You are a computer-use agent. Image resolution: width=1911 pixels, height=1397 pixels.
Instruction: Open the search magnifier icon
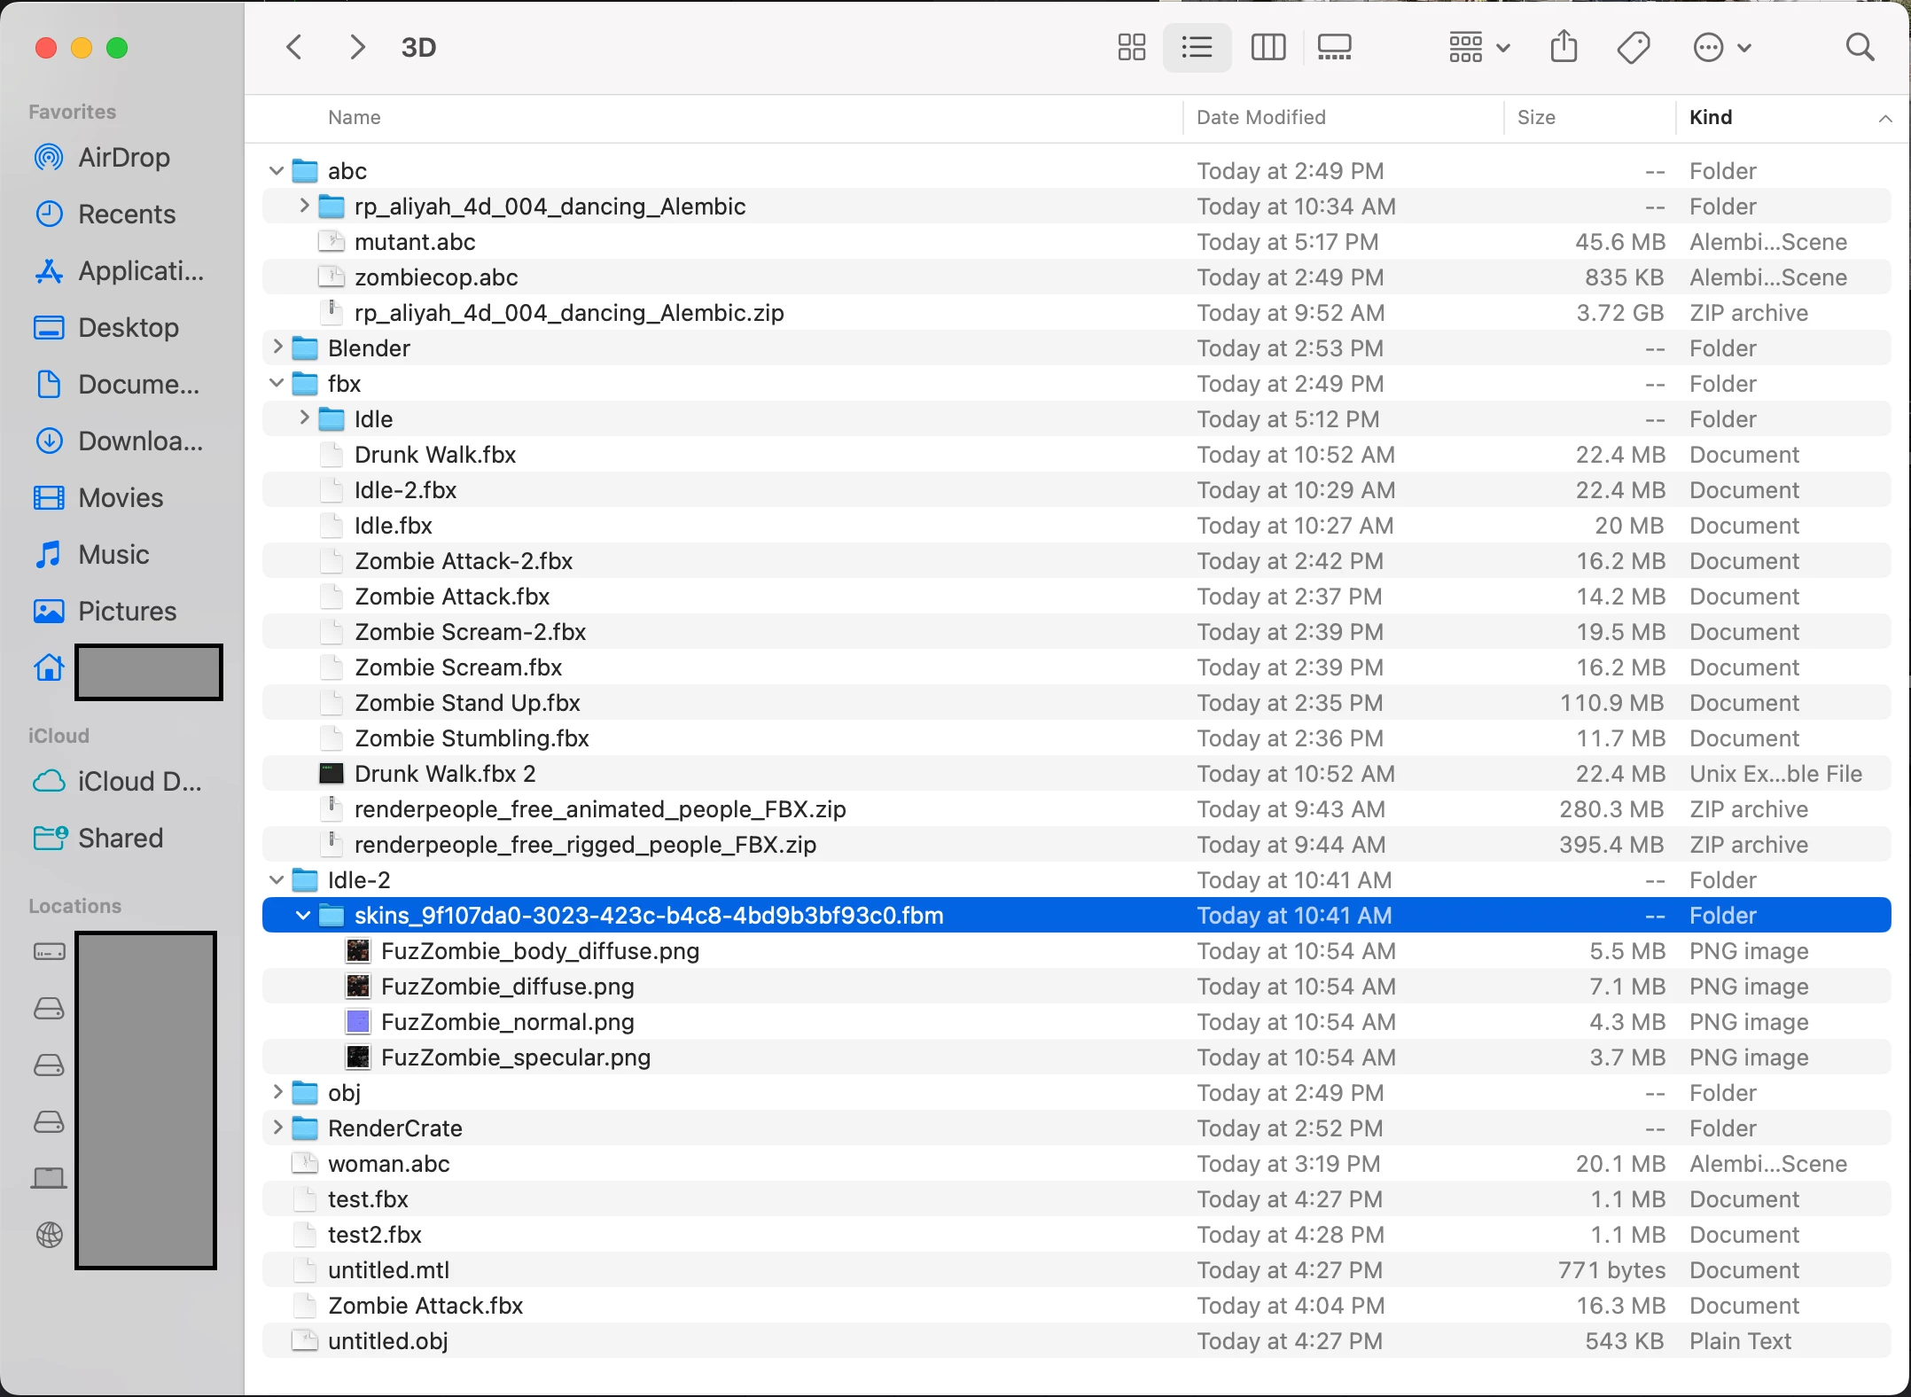pyautogui.click(x=1860, y=47)
